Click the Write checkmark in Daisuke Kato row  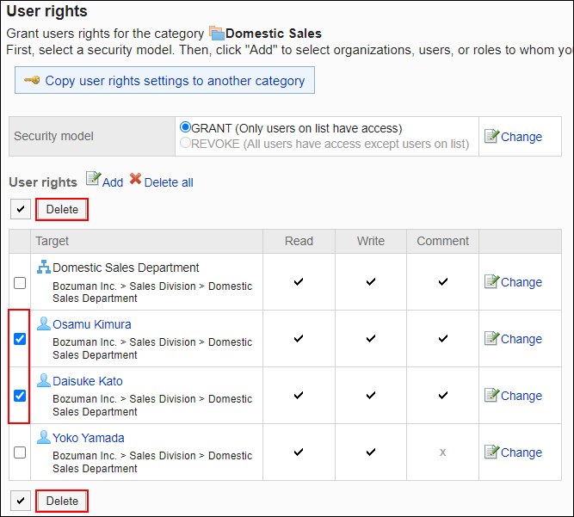pyautogui.click(x=371, y=395)
